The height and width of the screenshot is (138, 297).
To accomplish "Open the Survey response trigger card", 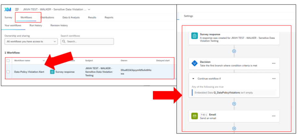I will pyautogui.click(x=234, y=38).
